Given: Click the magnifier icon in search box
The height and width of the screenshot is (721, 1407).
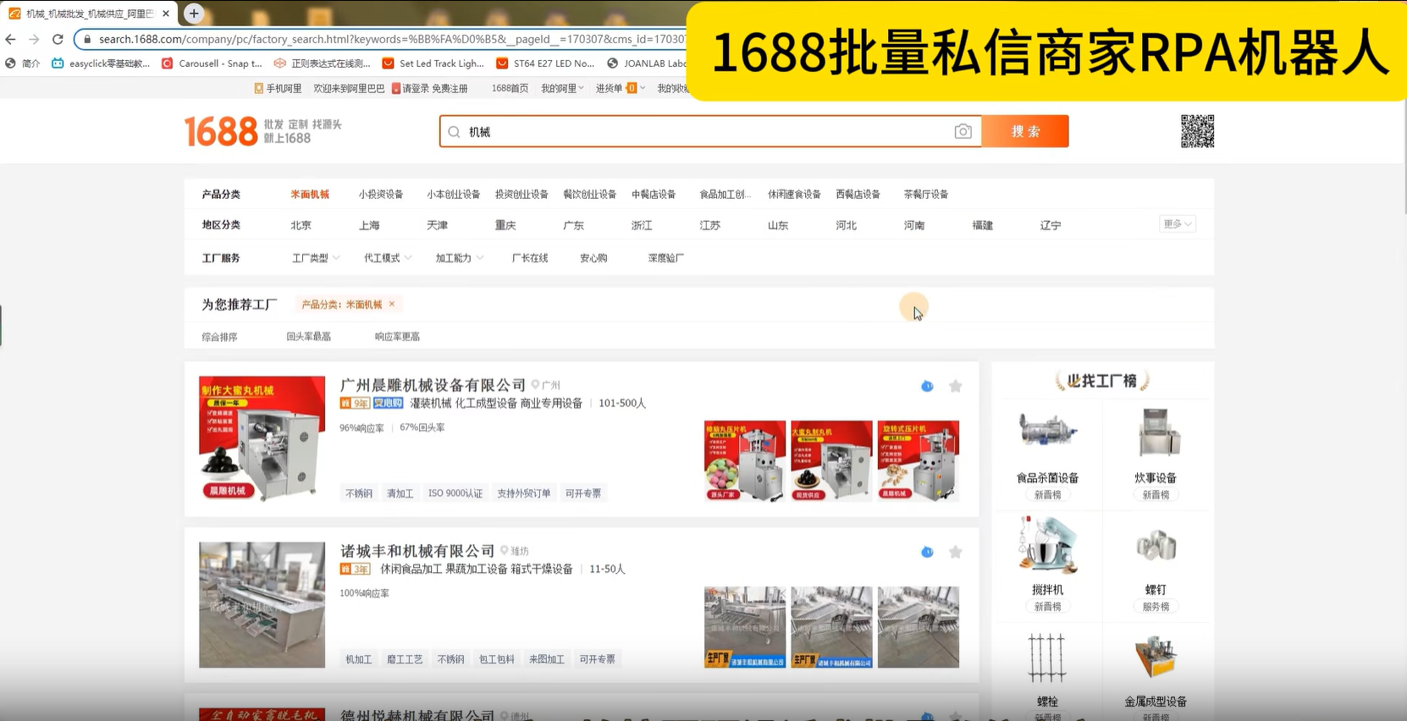Looking at the screenshot, I should (454, 132).
